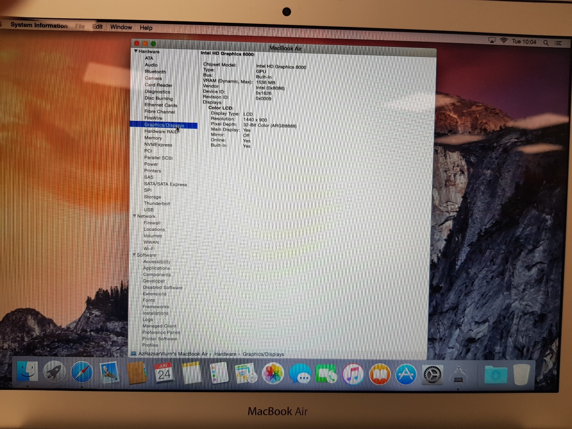This screenshot has height=429, width=572.
Task: Click the clock Tue 10:04
Action: [x=524, y=42]
